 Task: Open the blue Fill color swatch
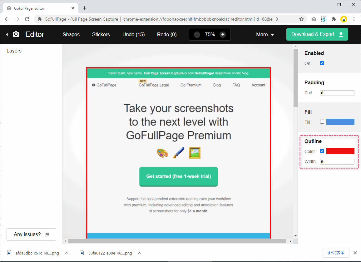pyautogui.click(x=340, y=122)
